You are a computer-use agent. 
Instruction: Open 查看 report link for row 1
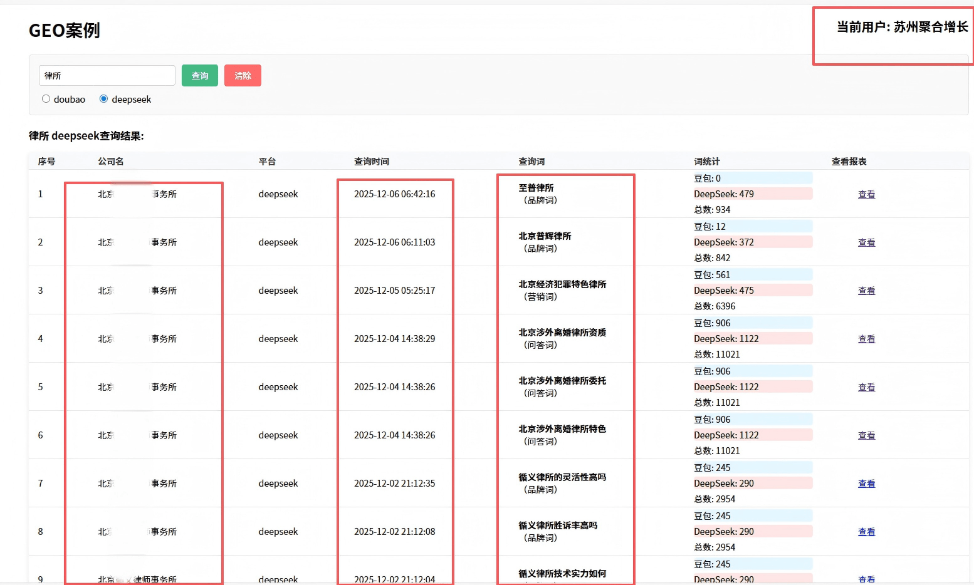[x=866, y=194]
